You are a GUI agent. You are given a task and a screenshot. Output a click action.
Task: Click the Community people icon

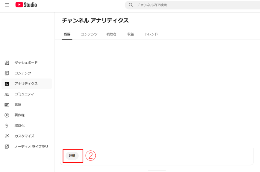pos(7,94)
